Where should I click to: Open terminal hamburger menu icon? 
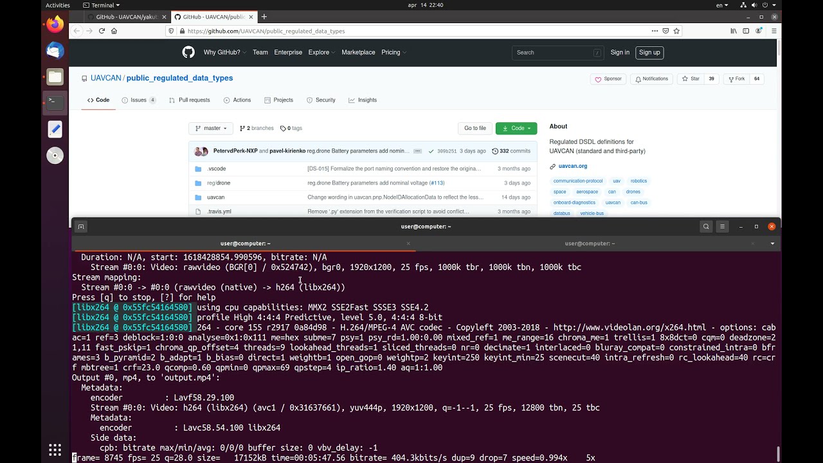click(x=723, y=226)
